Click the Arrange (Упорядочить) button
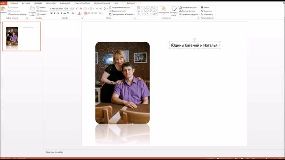This screenshot has width=285, height=160. pos(164,11)
